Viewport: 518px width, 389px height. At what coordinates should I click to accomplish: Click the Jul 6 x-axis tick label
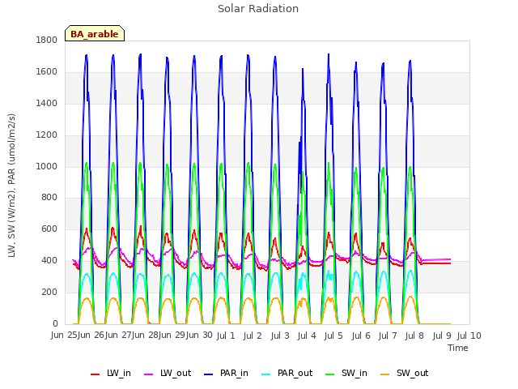click(361, 336)
